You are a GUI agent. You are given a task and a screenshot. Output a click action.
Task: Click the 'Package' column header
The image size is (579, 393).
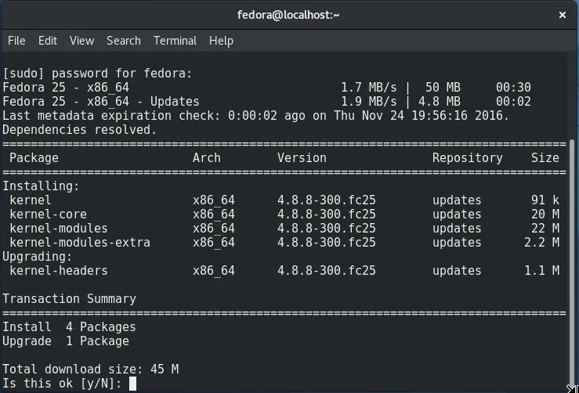(34, 158)
